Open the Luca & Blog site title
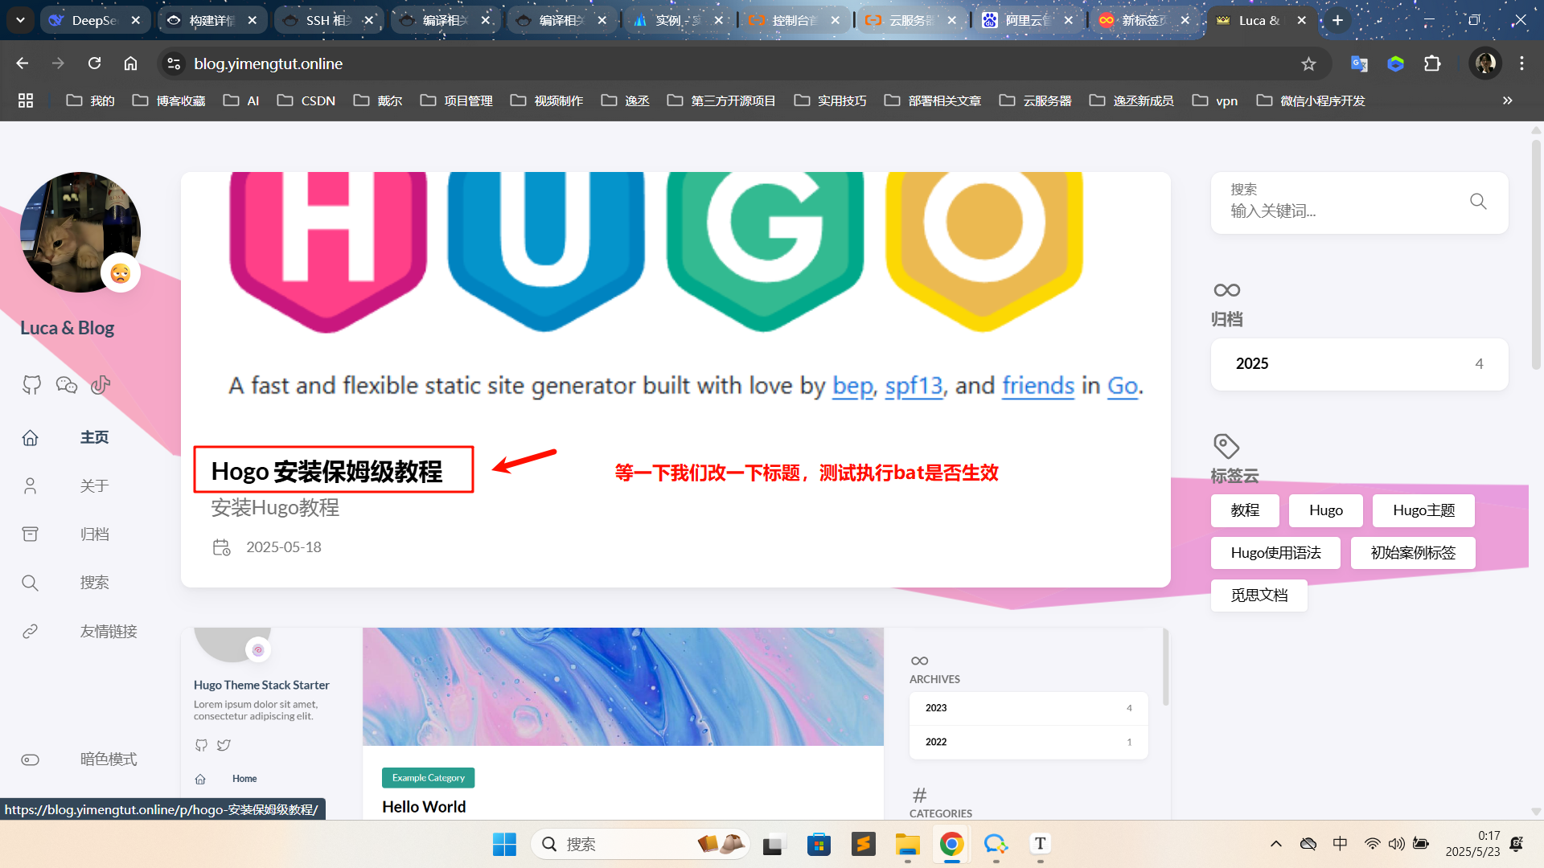 [x=67, y=328]
